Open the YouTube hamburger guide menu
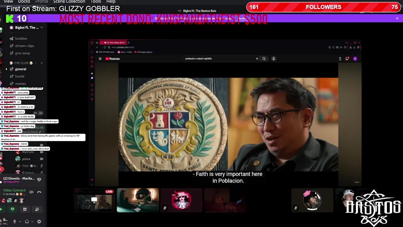This screenshot has height=227, width=403. tap(100, 59)
